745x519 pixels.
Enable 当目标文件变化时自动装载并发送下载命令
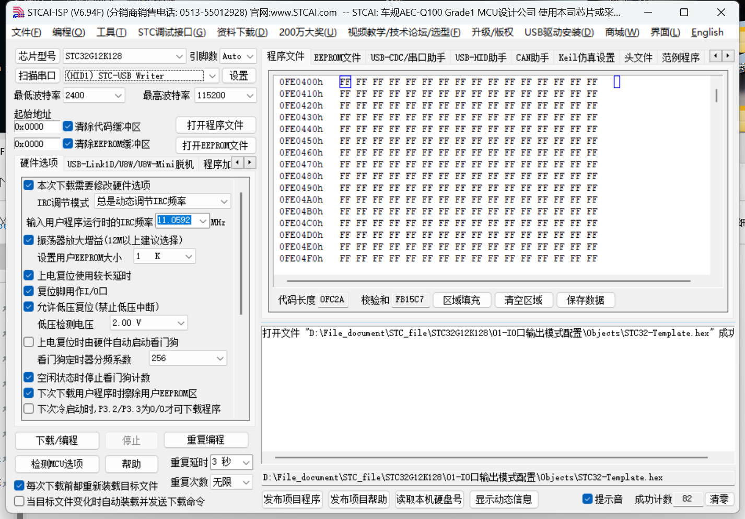coord(19,501)
